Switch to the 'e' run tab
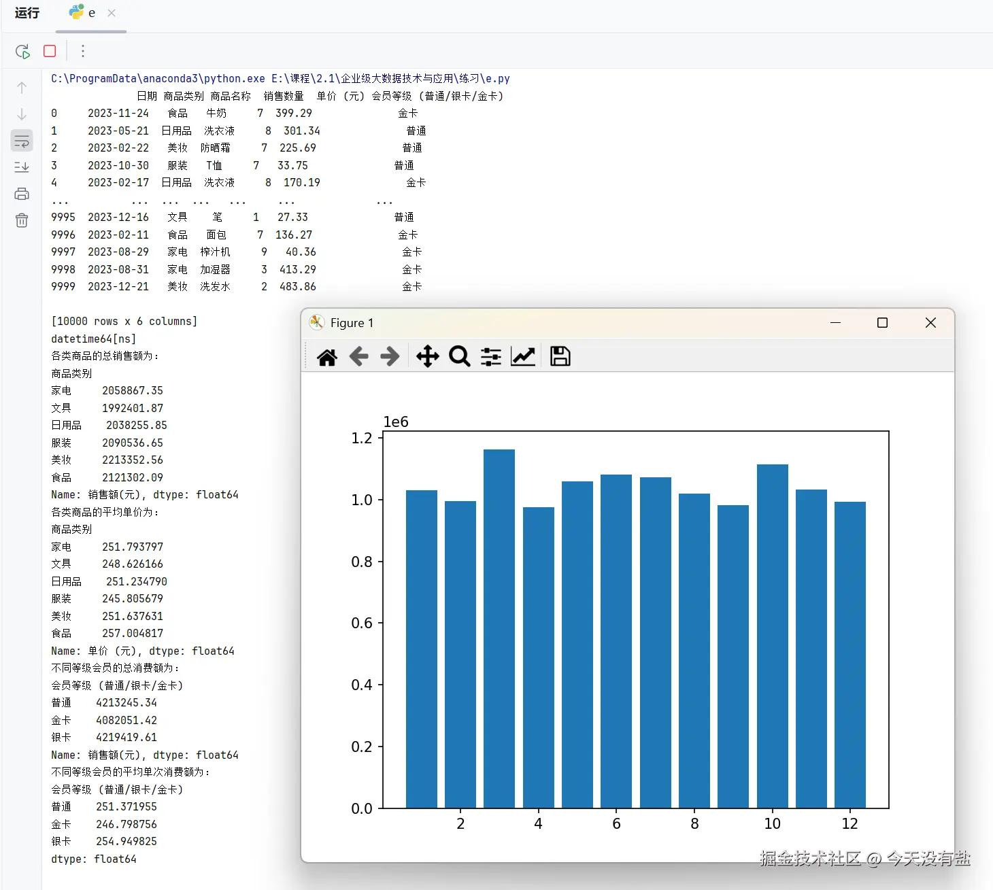 [x=84, y=13]
